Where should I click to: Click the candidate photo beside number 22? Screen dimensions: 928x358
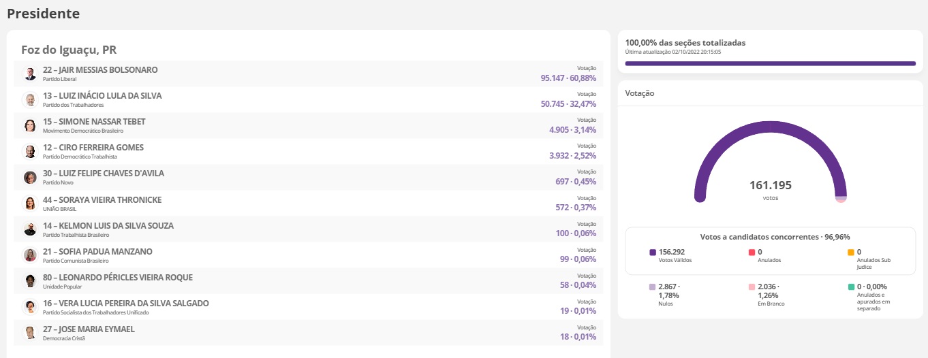pos(30,74)
